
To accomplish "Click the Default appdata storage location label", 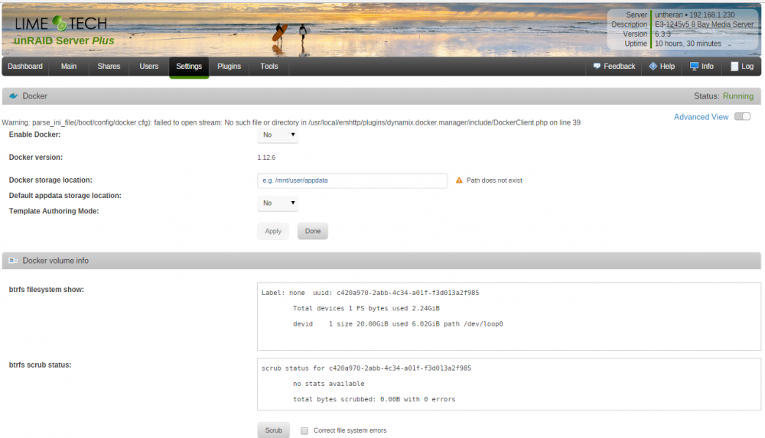I will click(x=65, y=196).
